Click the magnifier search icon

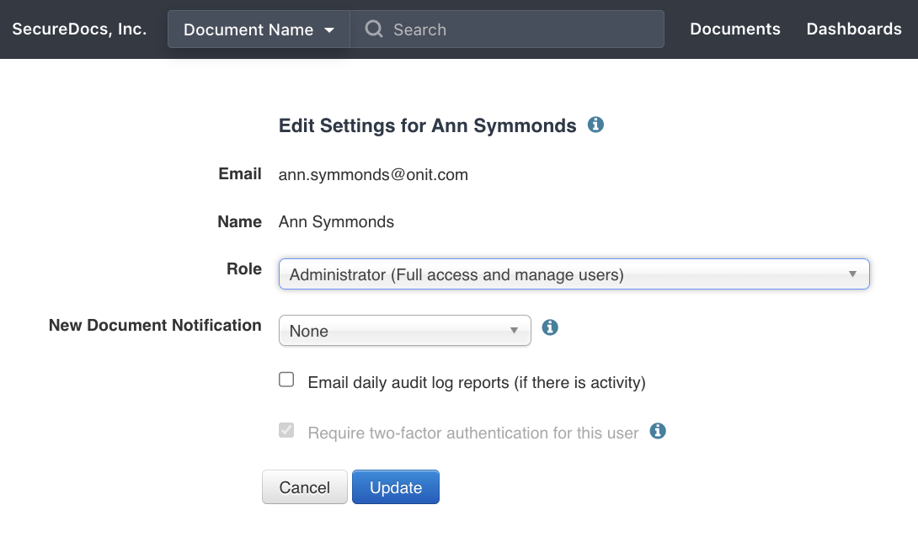pos(374,29)
